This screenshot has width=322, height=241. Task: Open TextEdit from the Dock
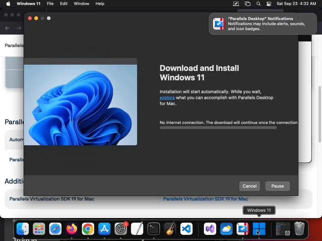pyautogui.click(x=137, y=228)
